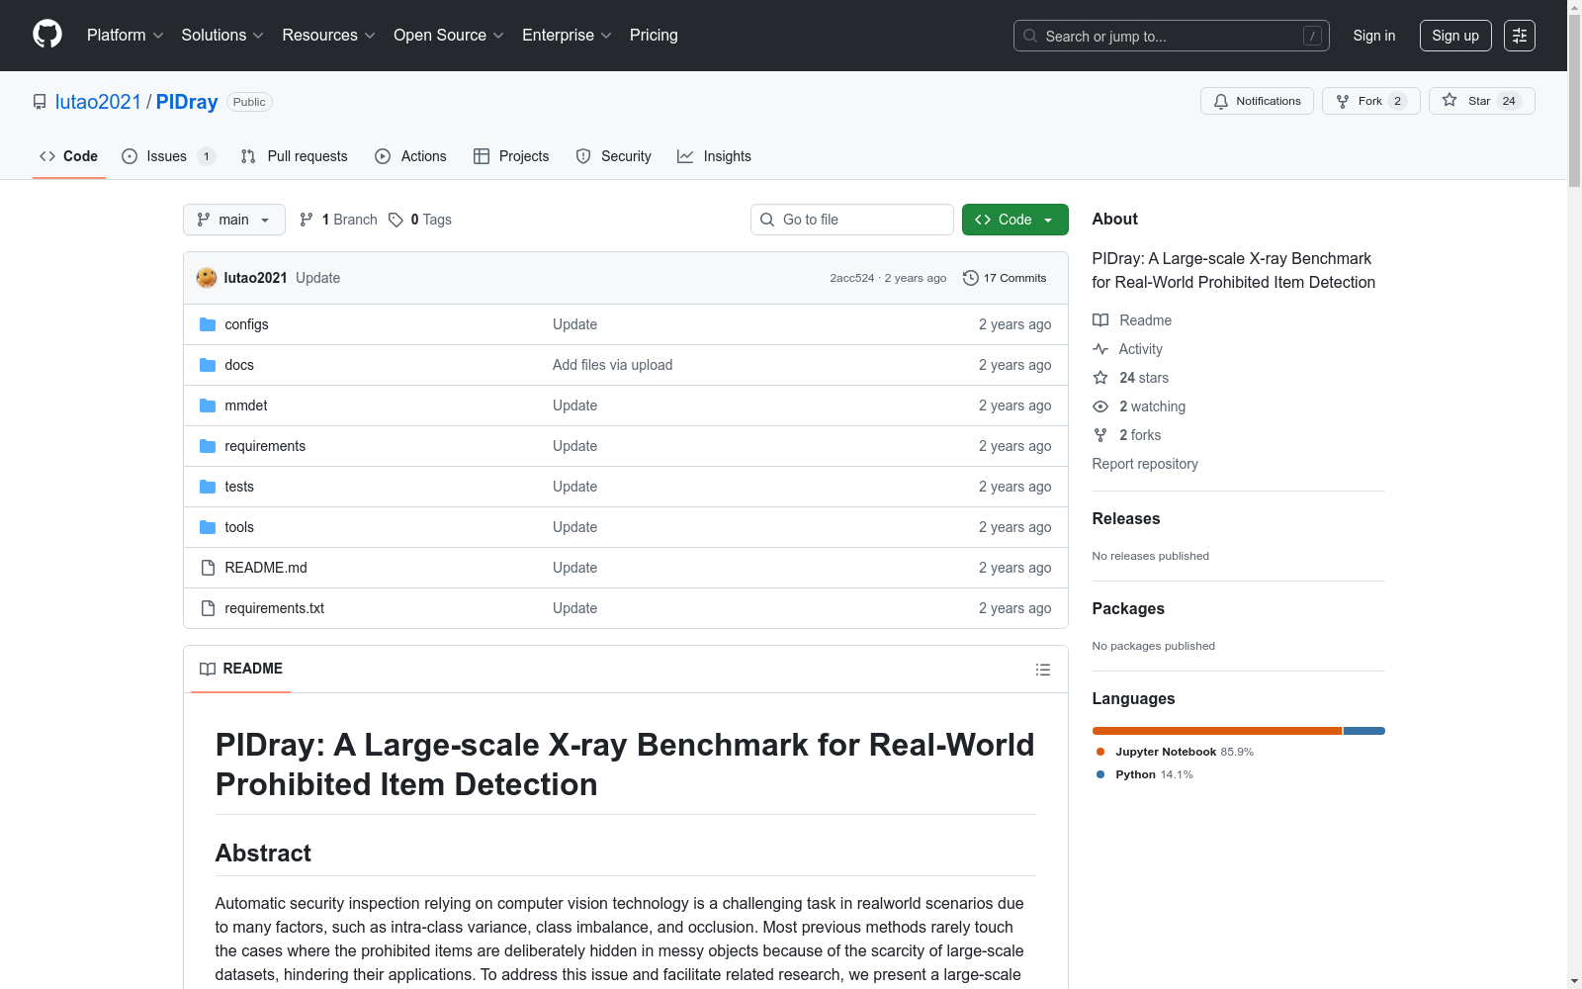Click the tag icon next to 0 Tags

click(x=395, y=220)
